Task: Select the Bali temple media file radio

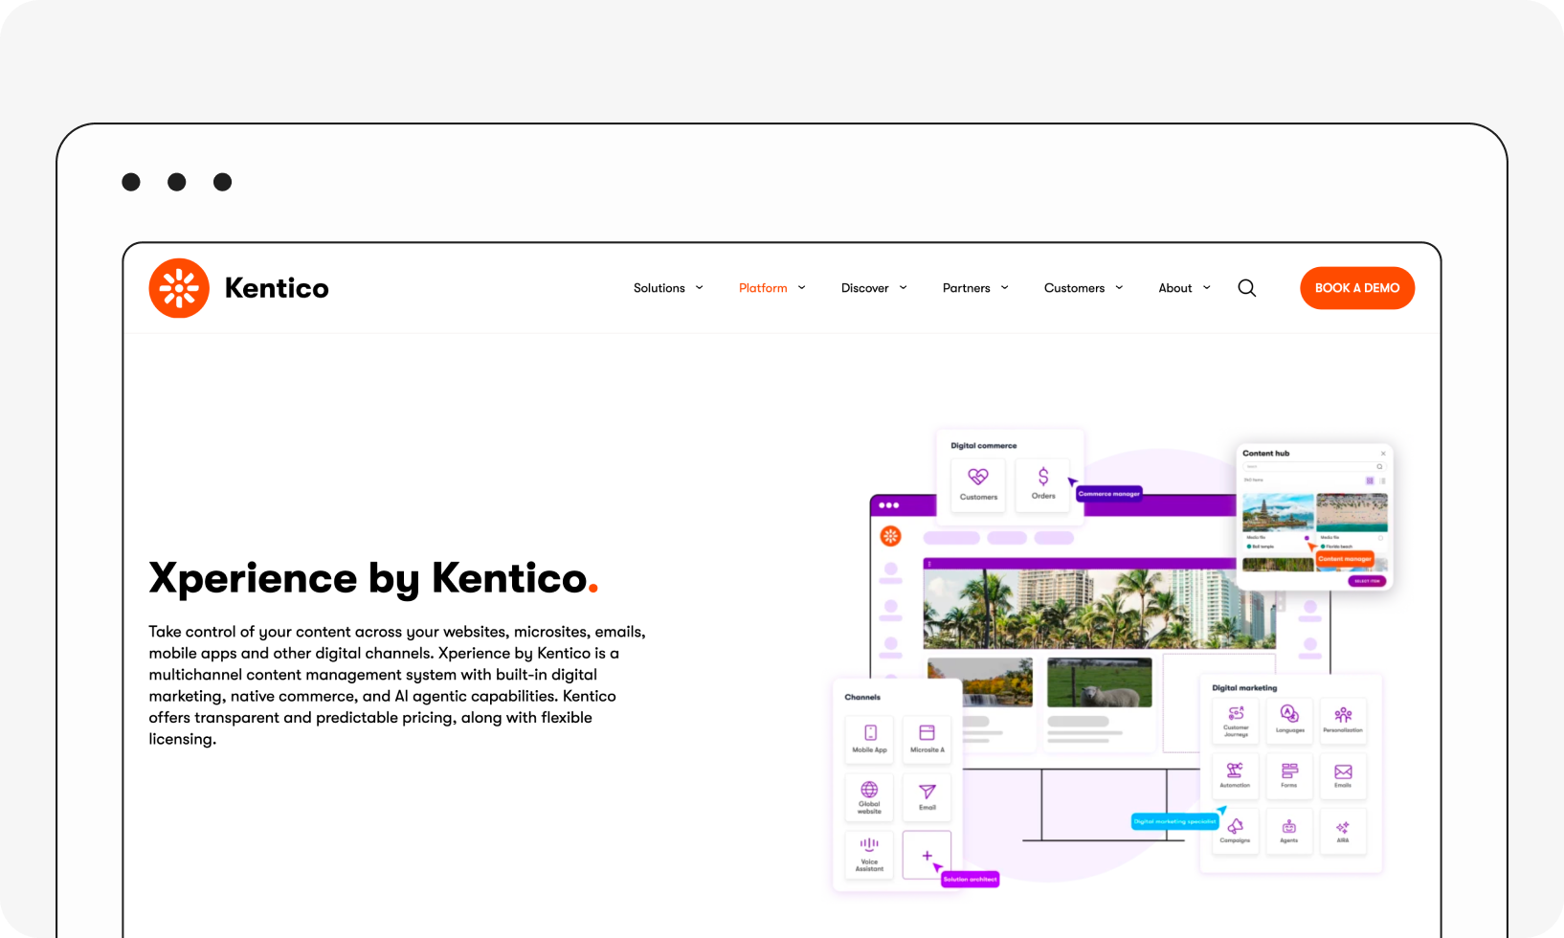Action: [x=1307, y=538]
